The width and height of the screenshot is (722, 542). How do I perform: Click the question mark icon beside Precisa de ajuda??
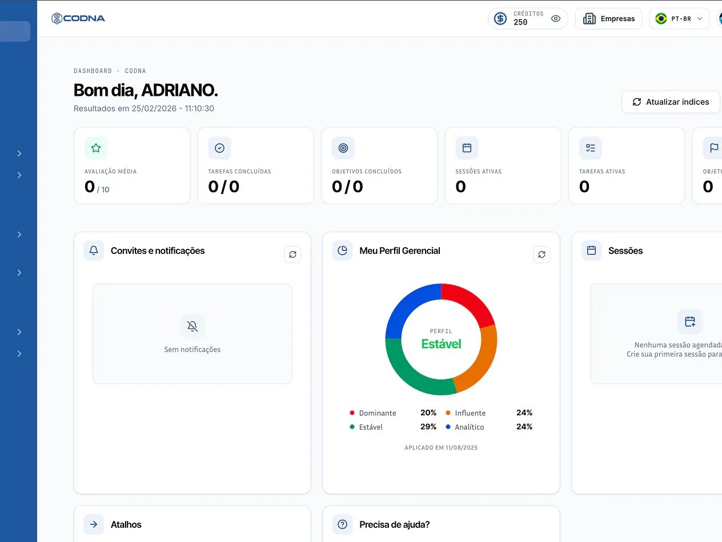coord(342,524)
